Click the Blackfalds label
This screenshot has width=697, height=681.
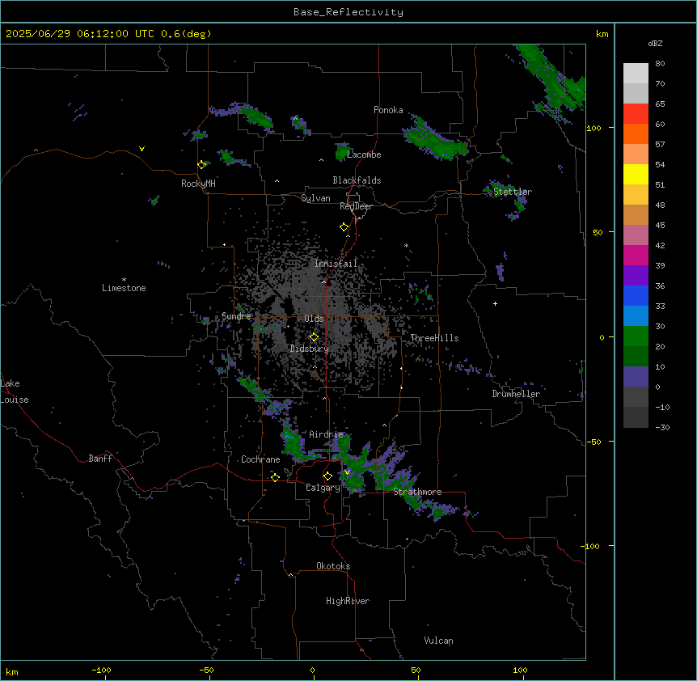[x=357, y=180]
